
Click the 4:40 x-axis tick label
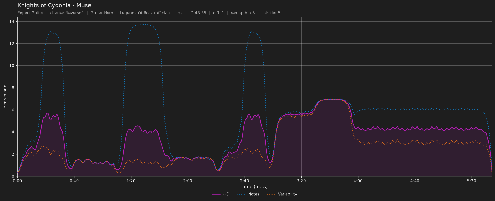pyautogui.click(x=415, y=181)
